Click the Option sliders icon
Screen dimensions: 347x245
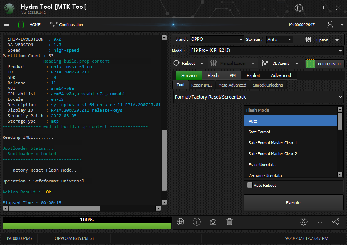(308, 40)
